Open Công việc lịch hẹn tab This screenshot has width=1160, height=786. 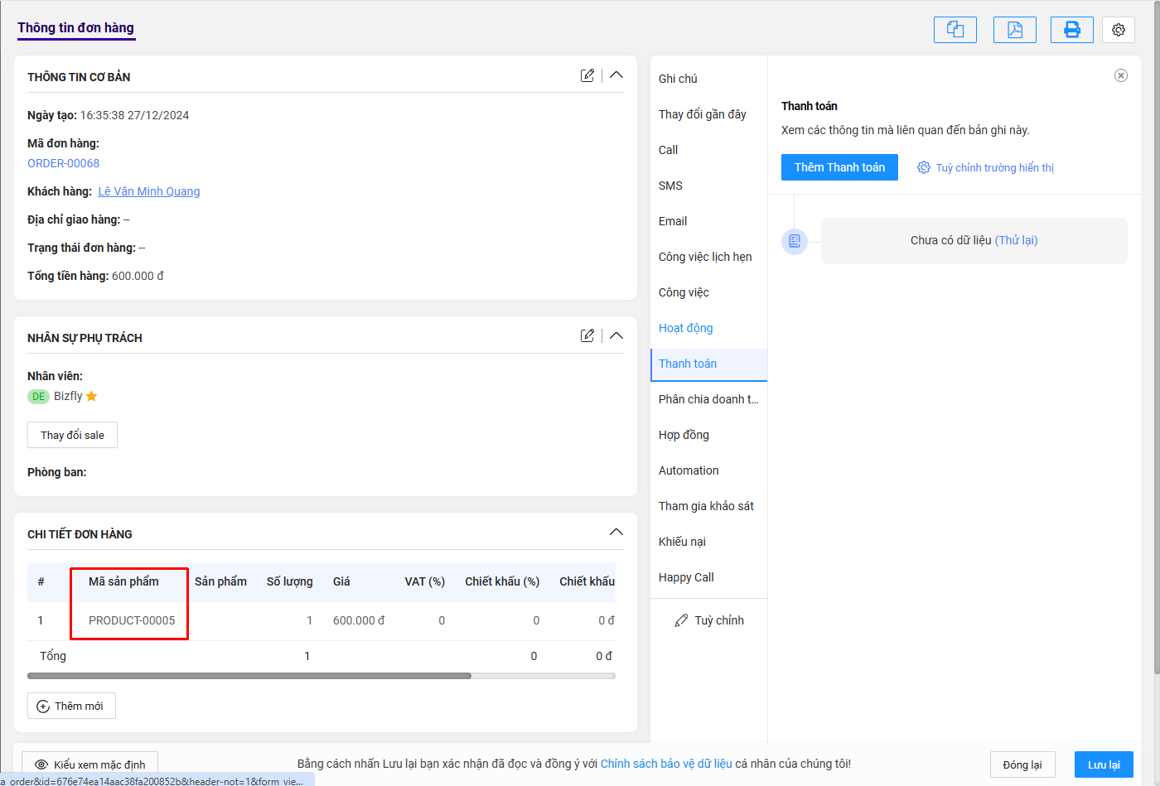(x=705, y=257)
